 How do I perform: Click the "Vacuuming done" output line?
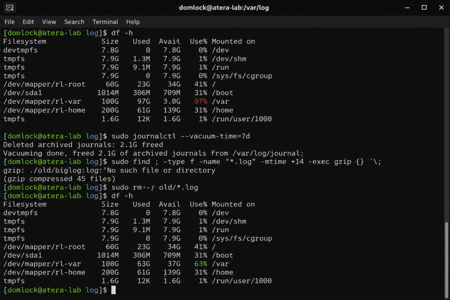153,153
